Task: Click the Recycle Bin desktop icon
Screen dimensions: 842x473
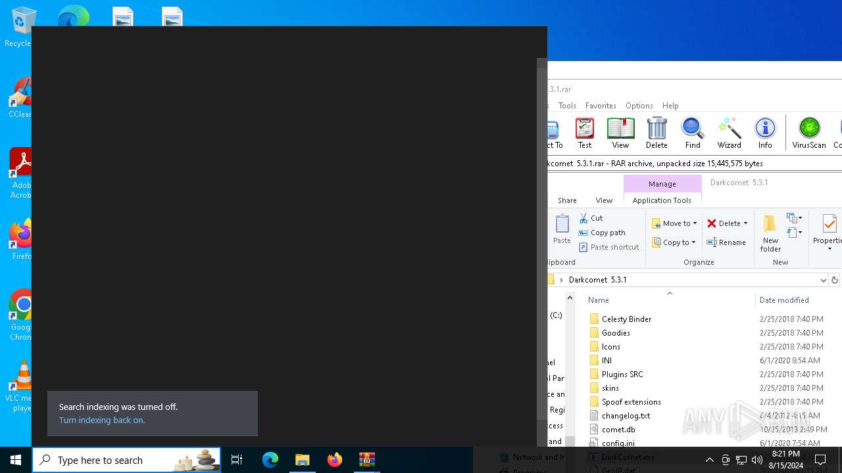Action: 20,28
